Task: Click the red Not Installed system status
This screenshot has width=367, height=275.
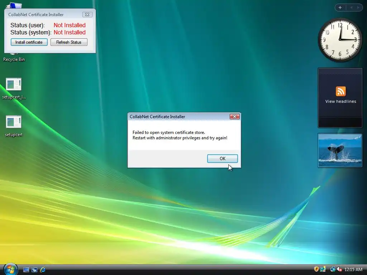Action: tap(70, 32)
